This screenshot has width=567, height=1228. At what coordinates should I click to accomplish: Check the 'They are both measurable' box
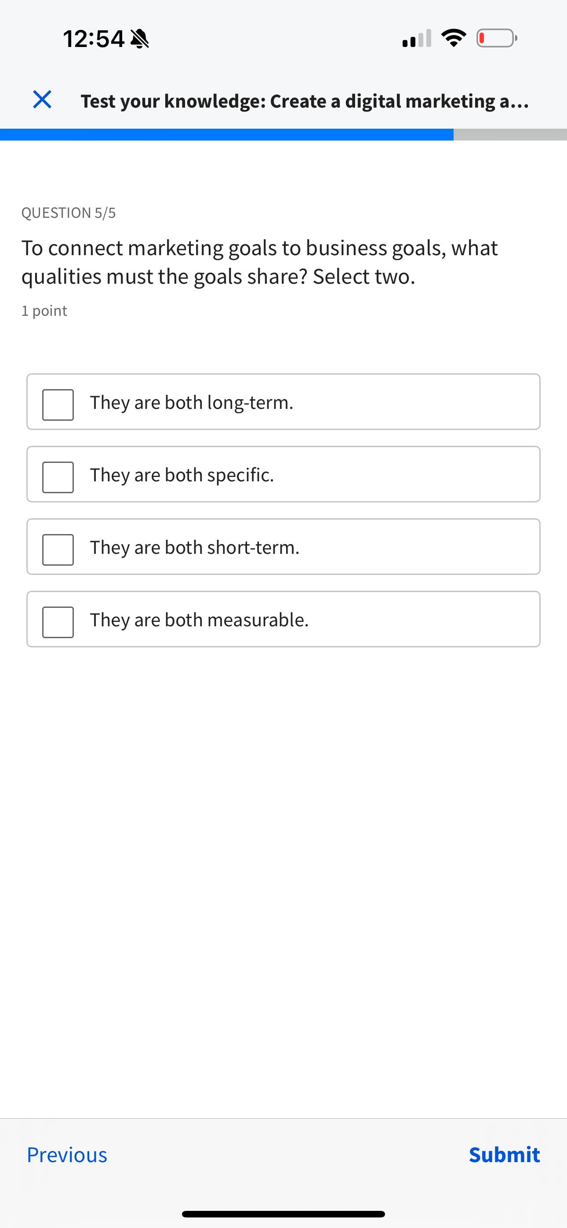tap(58, 622)
